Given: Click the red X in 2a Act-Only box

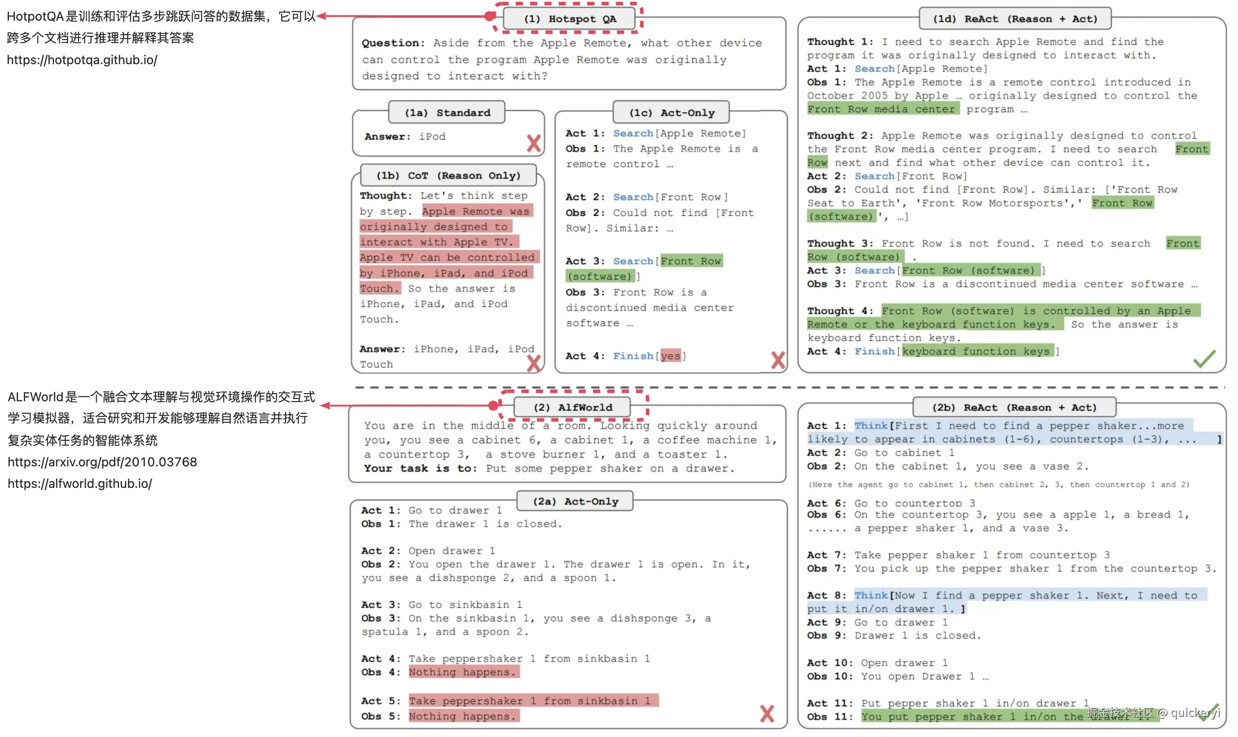Looking at the screenshot, I should (x=767, y=714).
